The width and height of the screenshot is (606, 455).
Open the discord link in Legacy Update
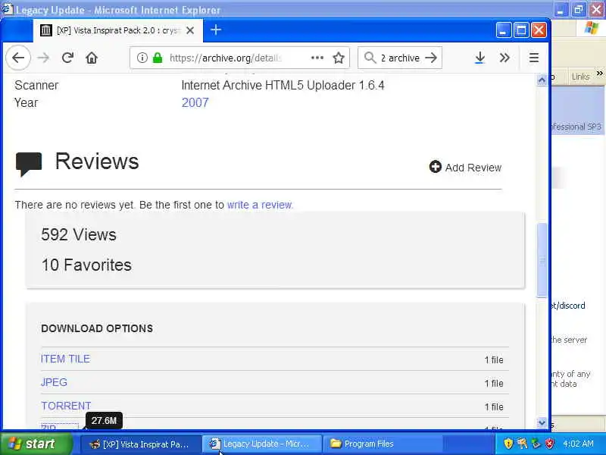click(x=567, y=306)
